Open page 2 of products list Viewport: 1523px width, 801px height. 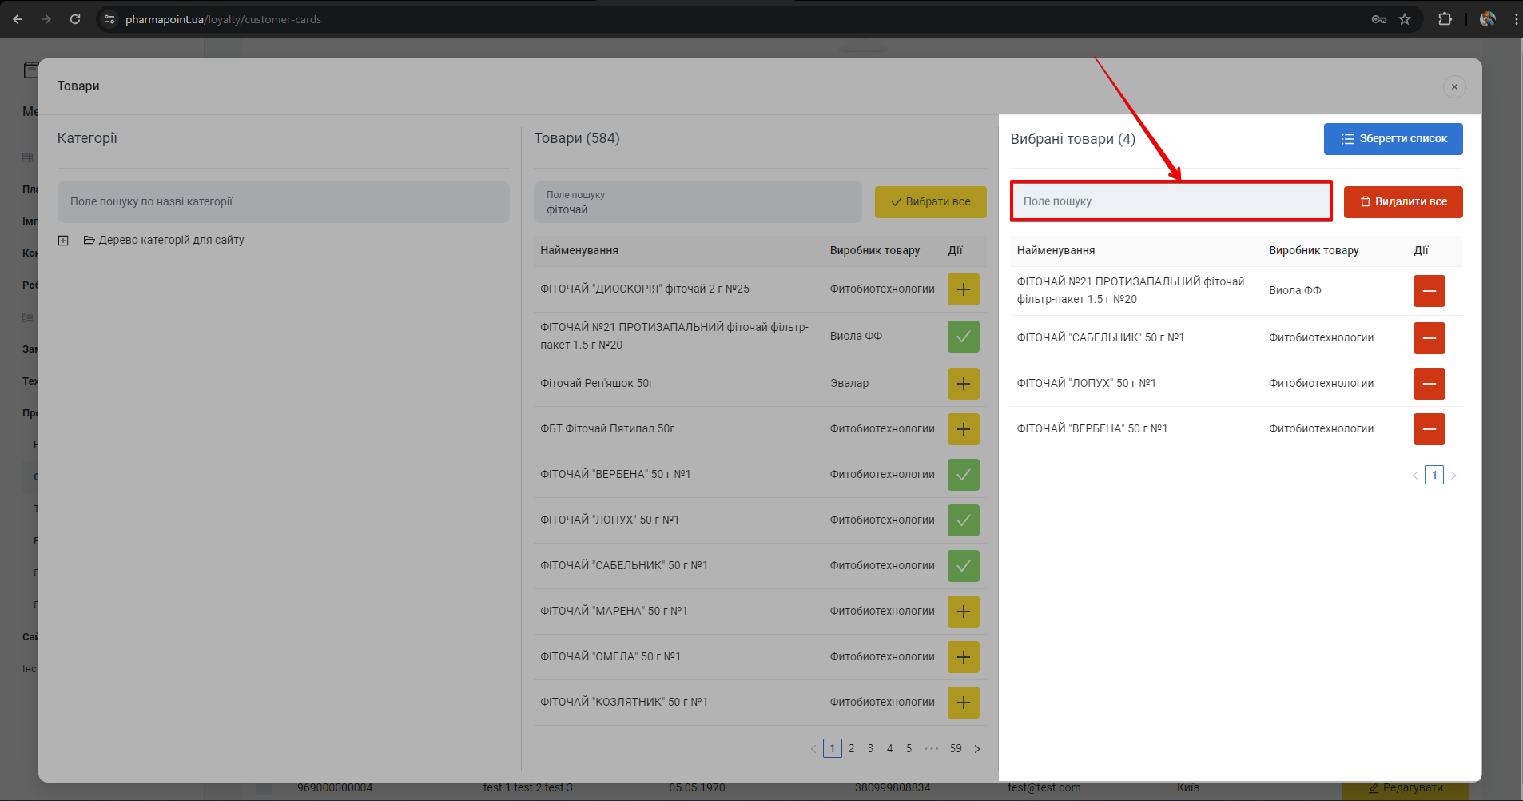point(851,749)
